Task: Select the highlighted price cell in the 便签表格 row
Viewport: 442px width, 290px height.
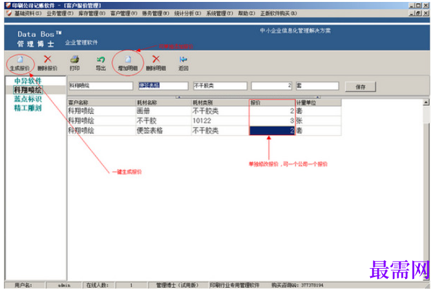Action: tap(272, 130)
